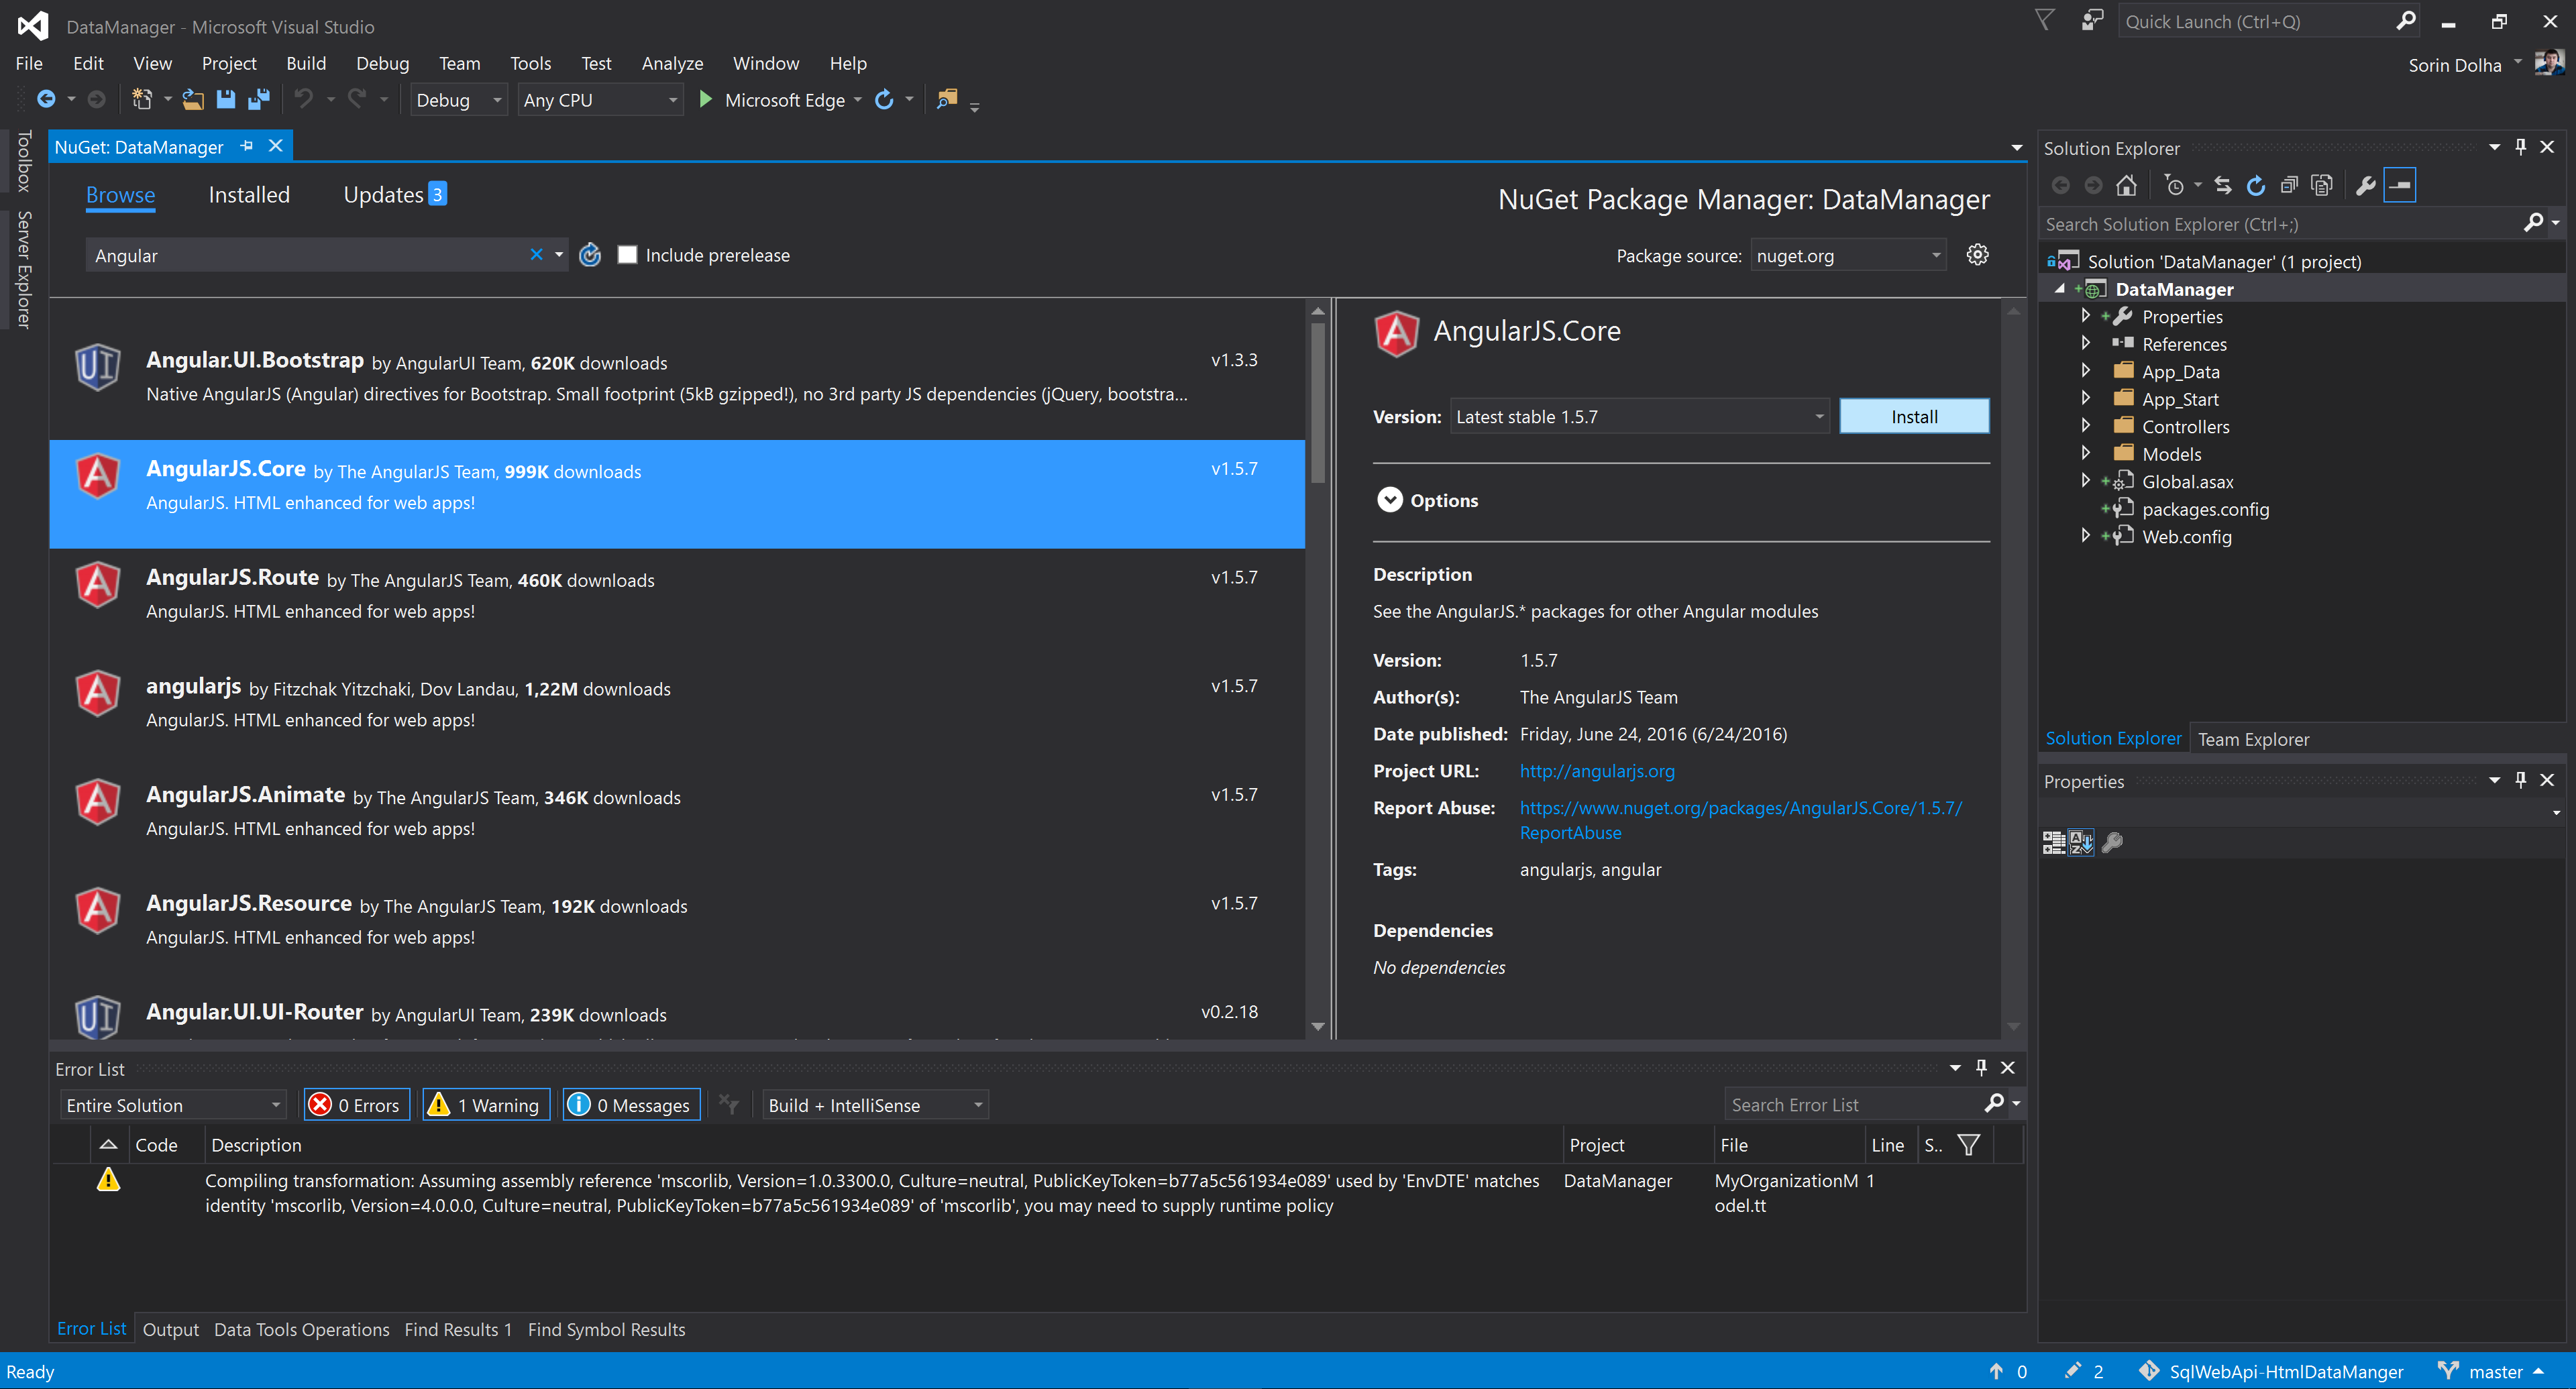Click the NuGet settings gear icon

click(x=1977, y=255)
